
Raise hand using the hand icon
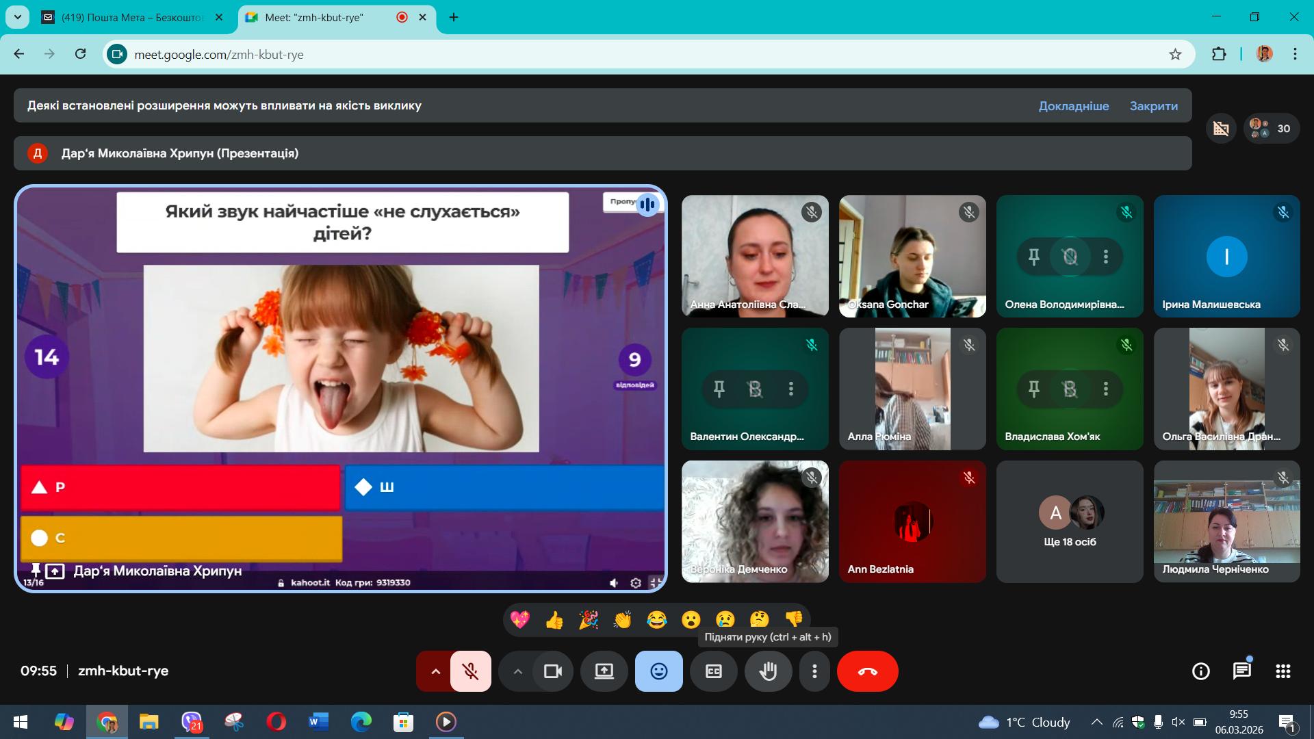click(768, 671)
